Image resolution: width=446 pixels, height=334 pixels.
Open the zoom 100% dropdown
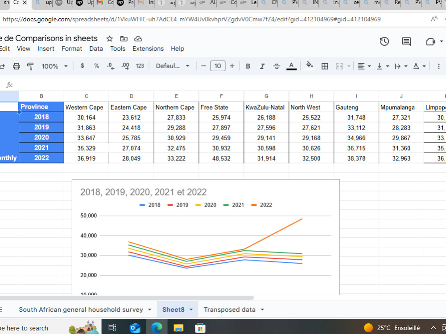[x=54, y=66]
